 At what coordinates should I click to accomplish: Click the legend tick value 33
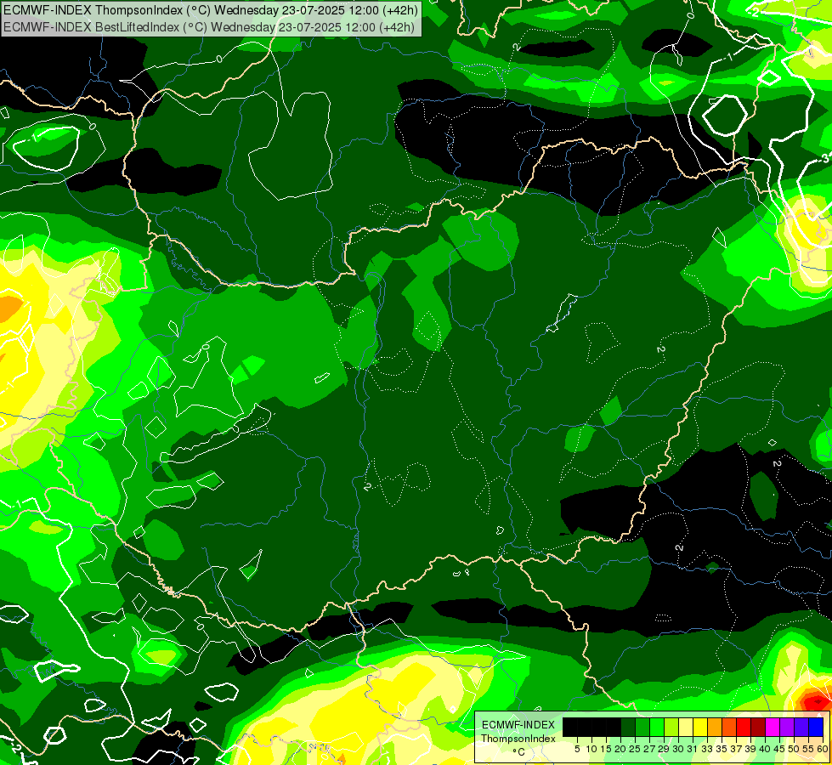[707, 749]
